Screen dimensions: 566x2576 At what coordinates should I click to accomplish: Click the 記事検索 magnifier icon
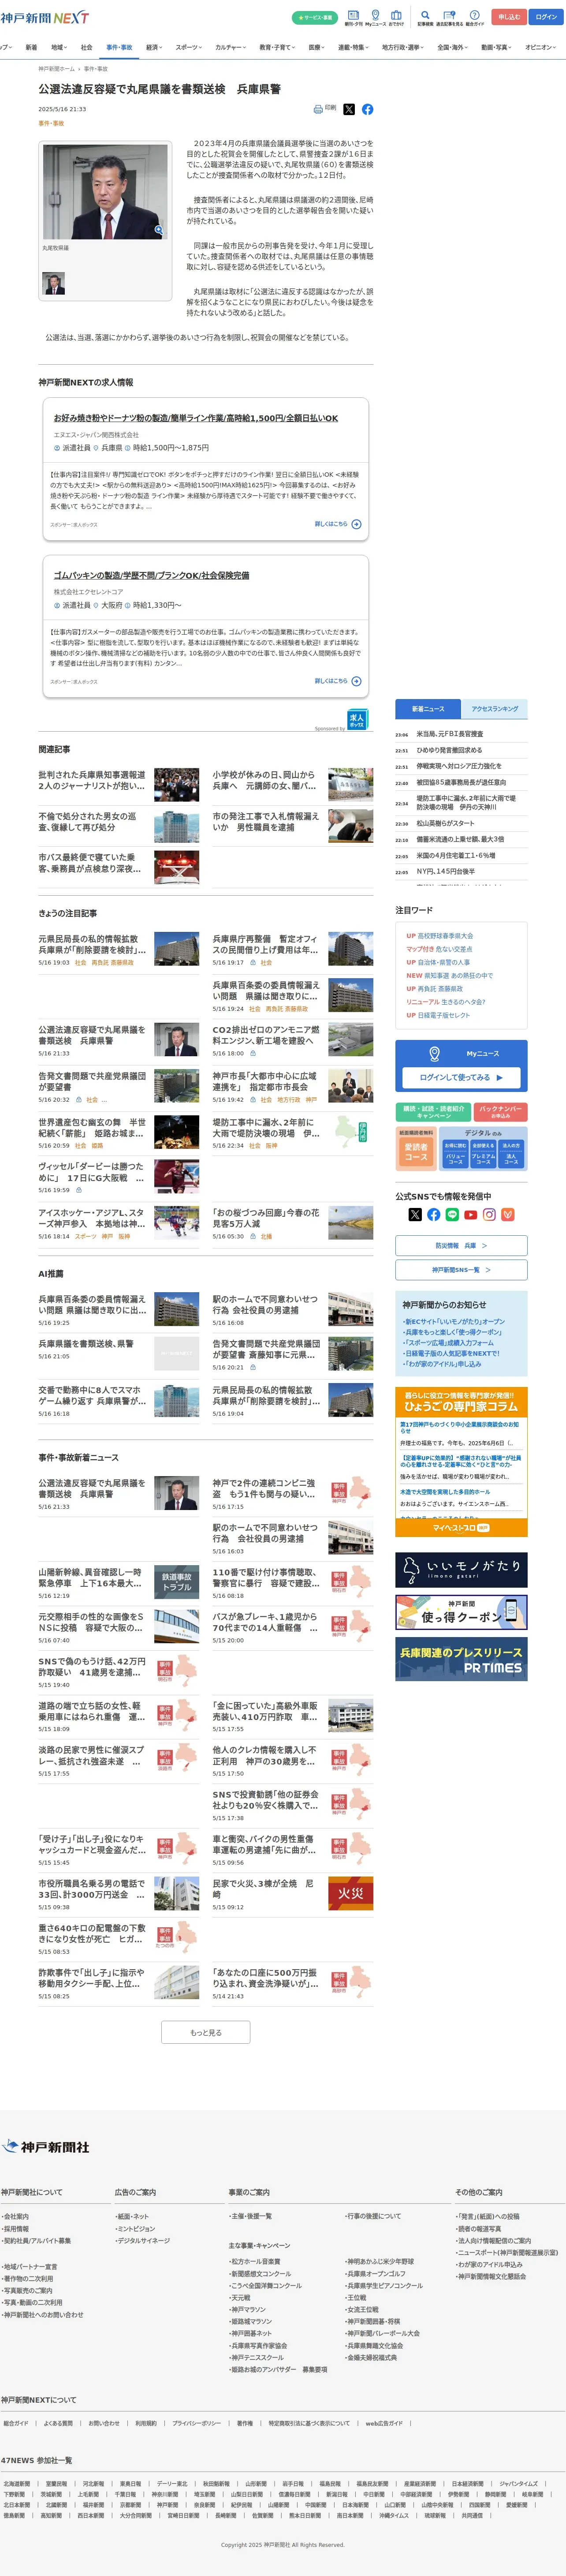(425, 17)
